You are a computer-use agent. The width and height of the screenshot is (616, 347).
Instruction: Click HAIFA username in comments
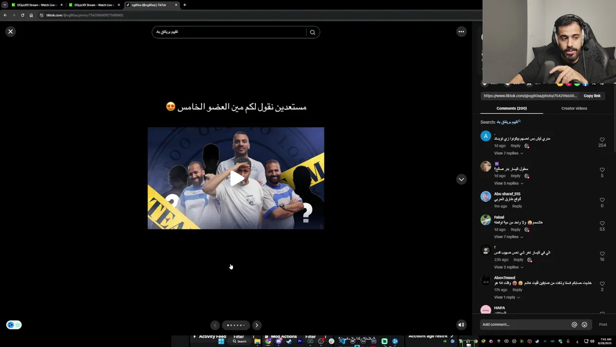tap(500, 308)
